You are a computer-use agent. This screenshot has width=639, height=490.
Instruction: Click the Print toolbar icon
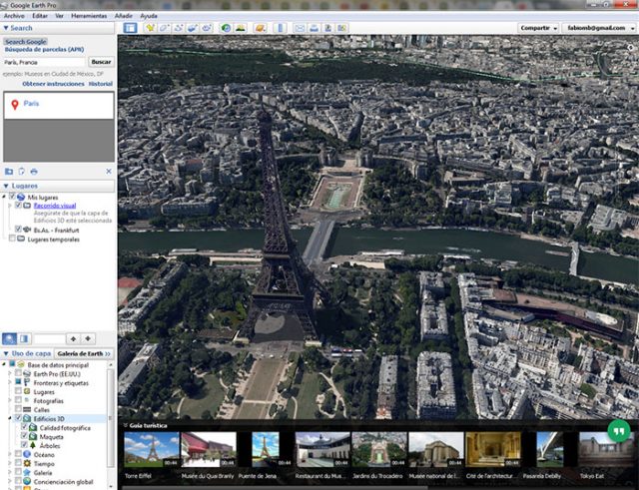click(x=314, y=28)
